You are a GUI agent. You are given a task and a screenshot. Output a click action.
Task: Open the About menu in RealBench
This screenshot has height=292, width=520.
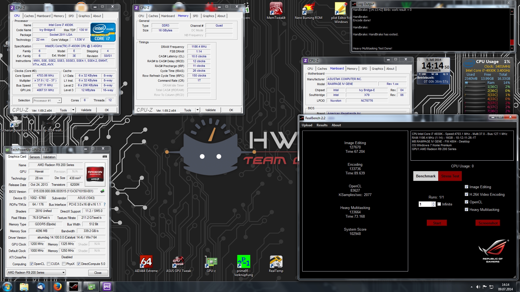coord(336,125)
